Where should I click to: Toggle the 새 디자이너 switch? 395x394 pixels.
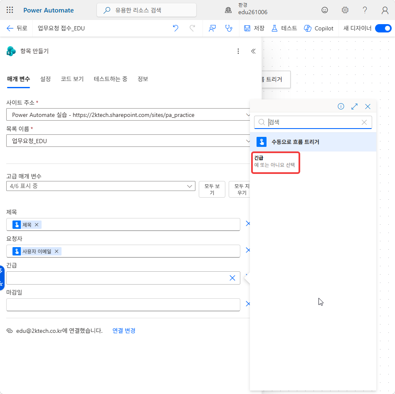[x=383, y=28]
